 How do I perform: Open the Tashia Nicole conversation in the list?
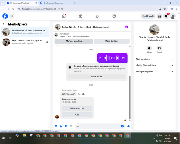25,32
